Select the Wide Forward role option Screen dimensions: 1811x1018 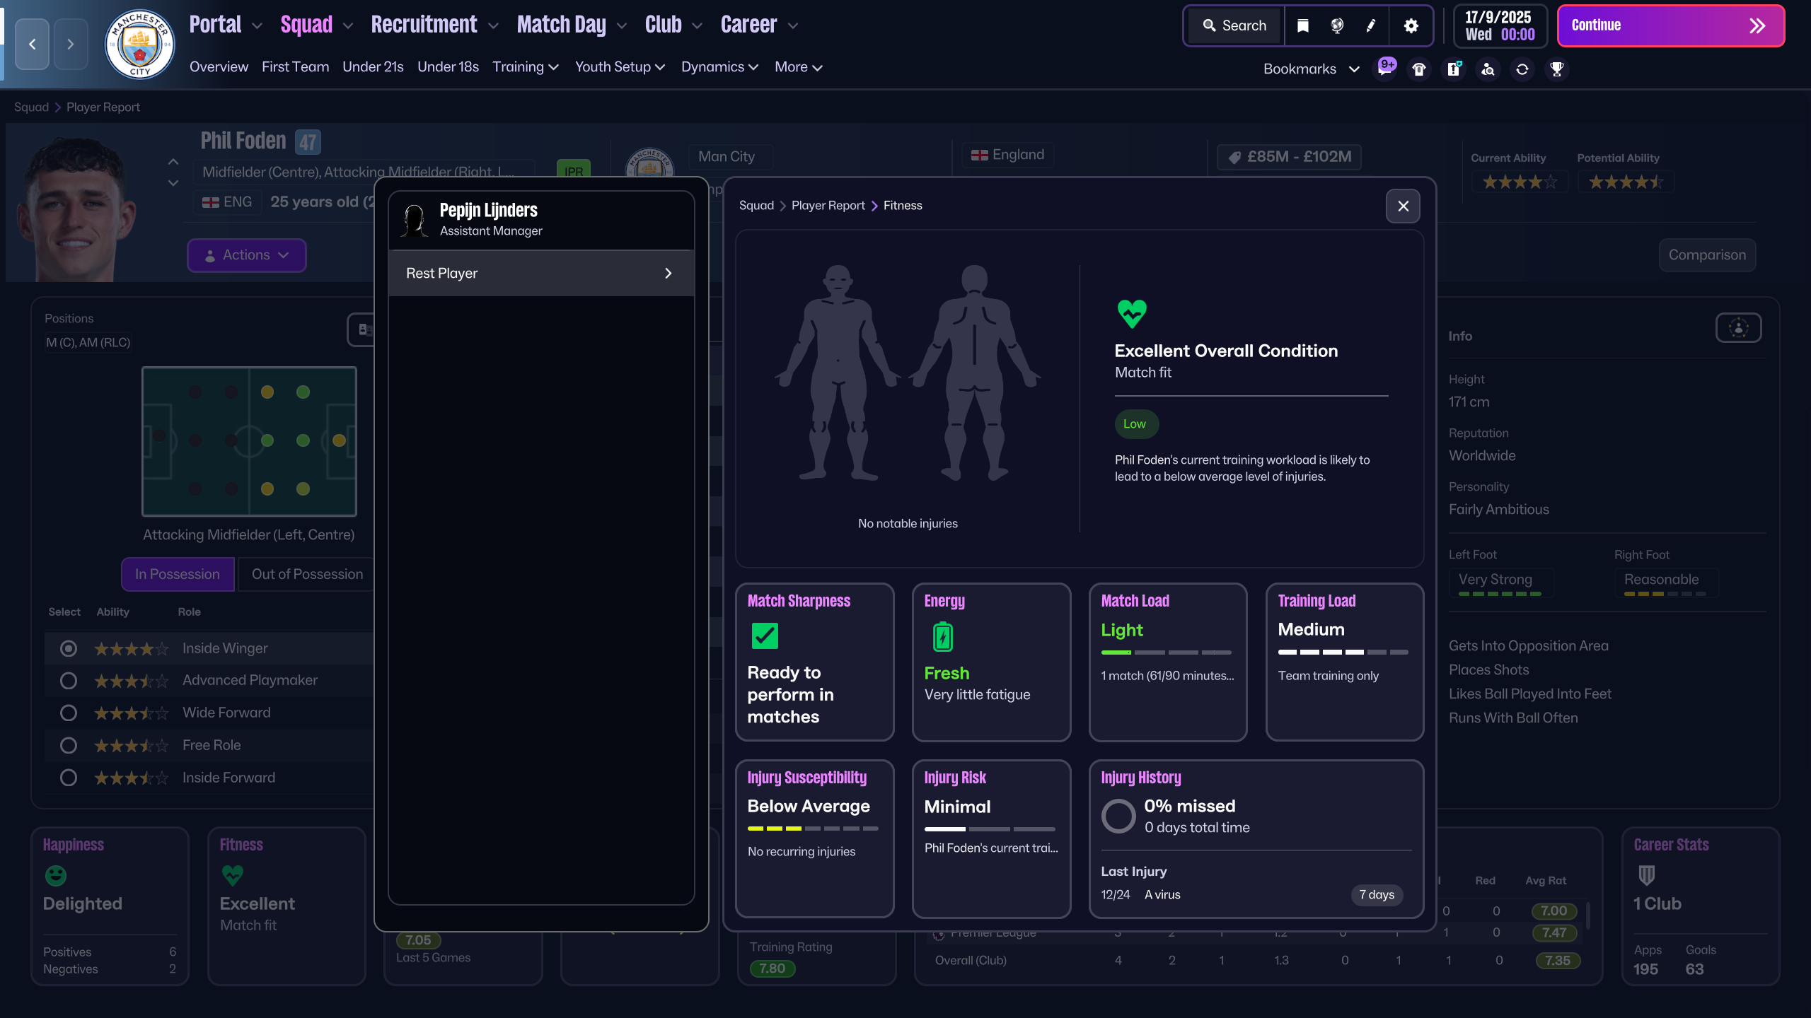click(x=69, y=713)
